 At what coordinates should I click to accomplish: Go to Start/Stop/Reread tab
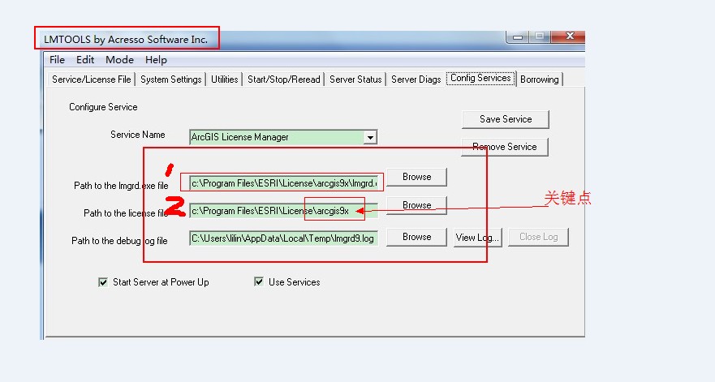(283, 79)
